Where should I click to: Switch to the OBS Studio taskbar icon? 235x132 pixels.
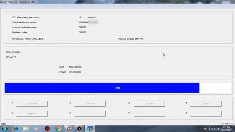coord(79,129)
